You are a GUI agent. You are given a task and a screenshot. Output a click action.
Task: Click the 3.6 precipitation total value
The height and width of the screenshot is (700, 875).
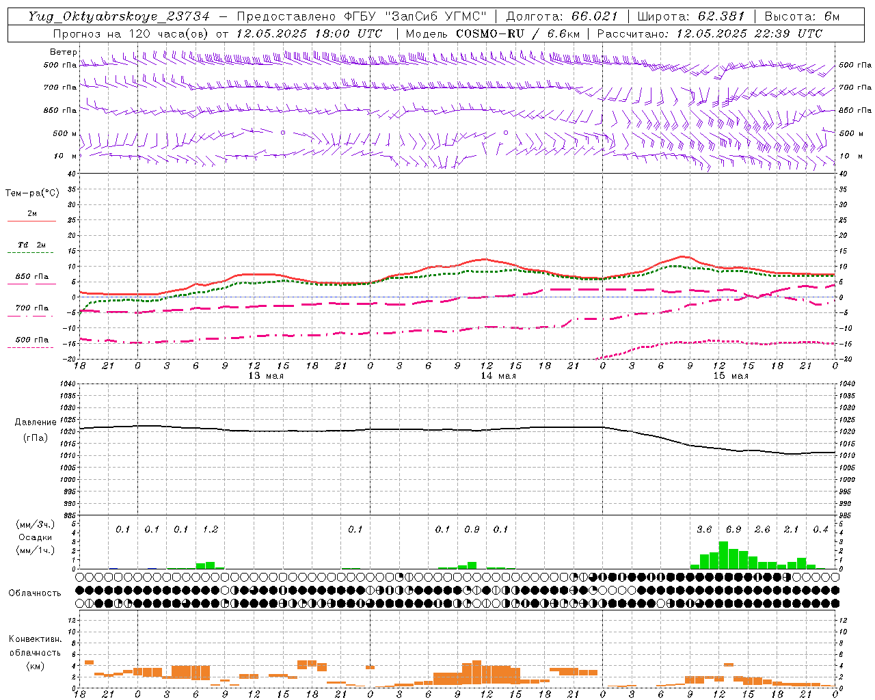704,530
